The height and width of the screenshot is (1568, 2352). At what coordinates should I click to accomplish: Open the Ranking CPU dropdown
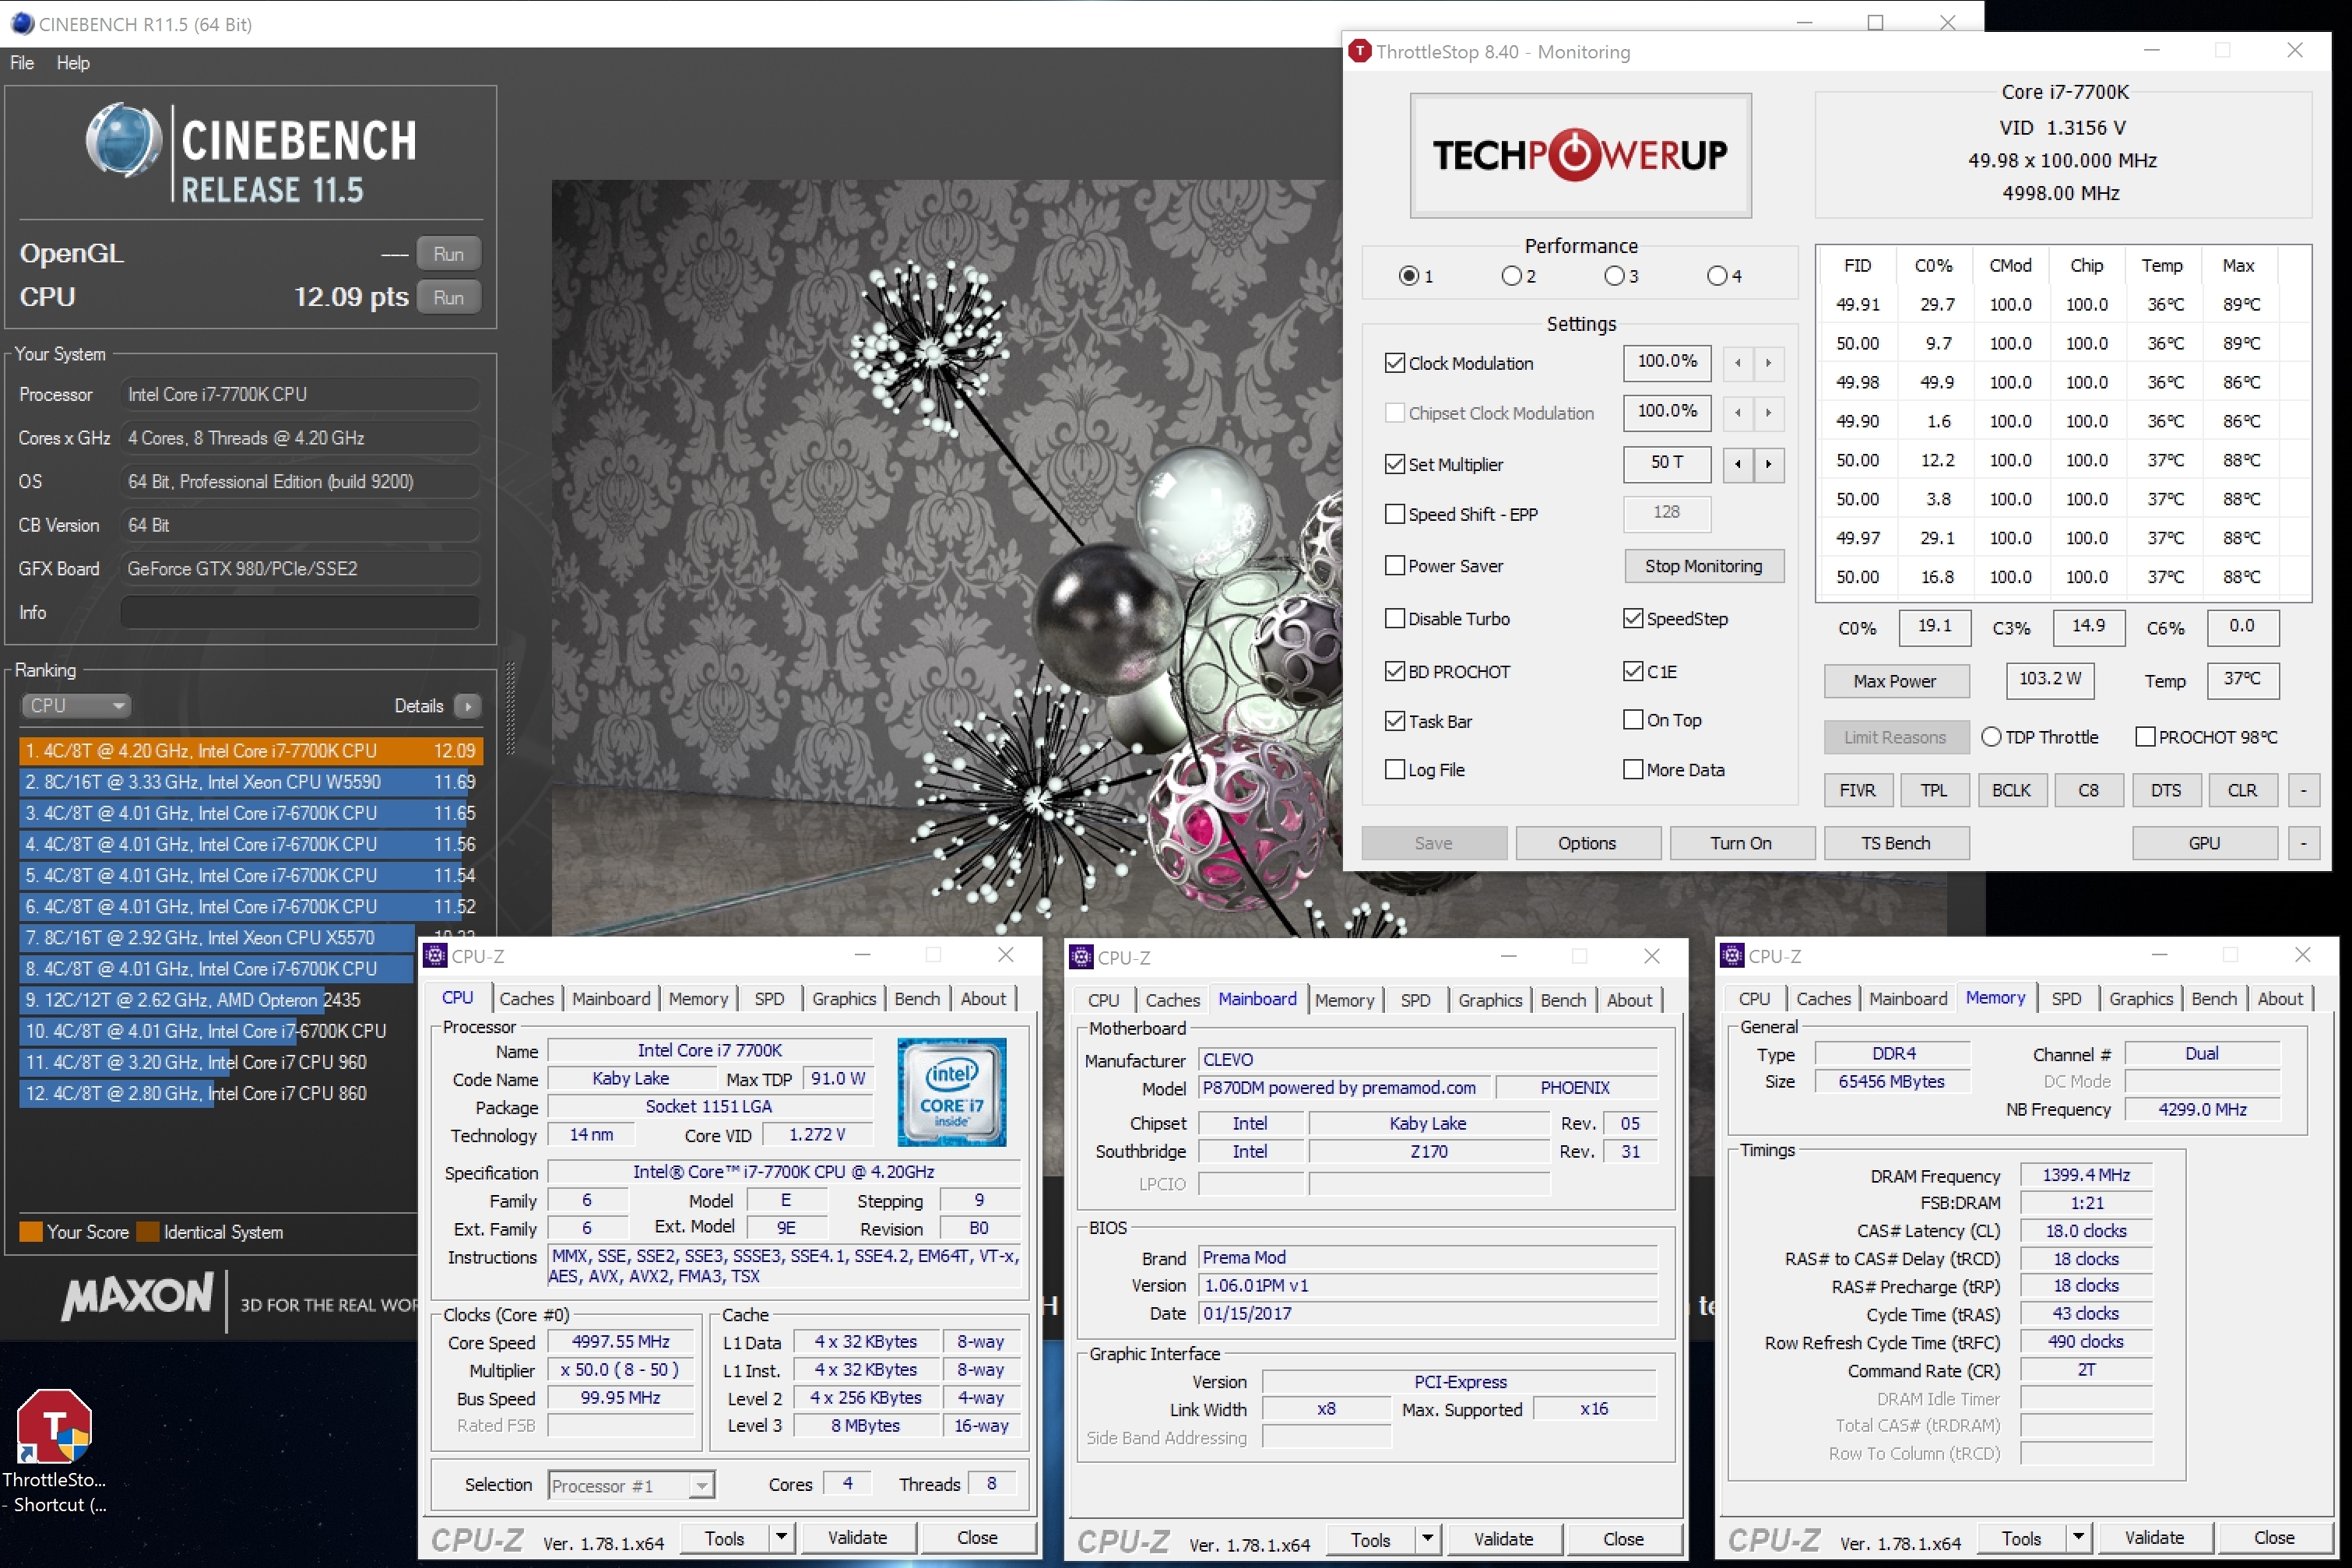coord(77,706)
